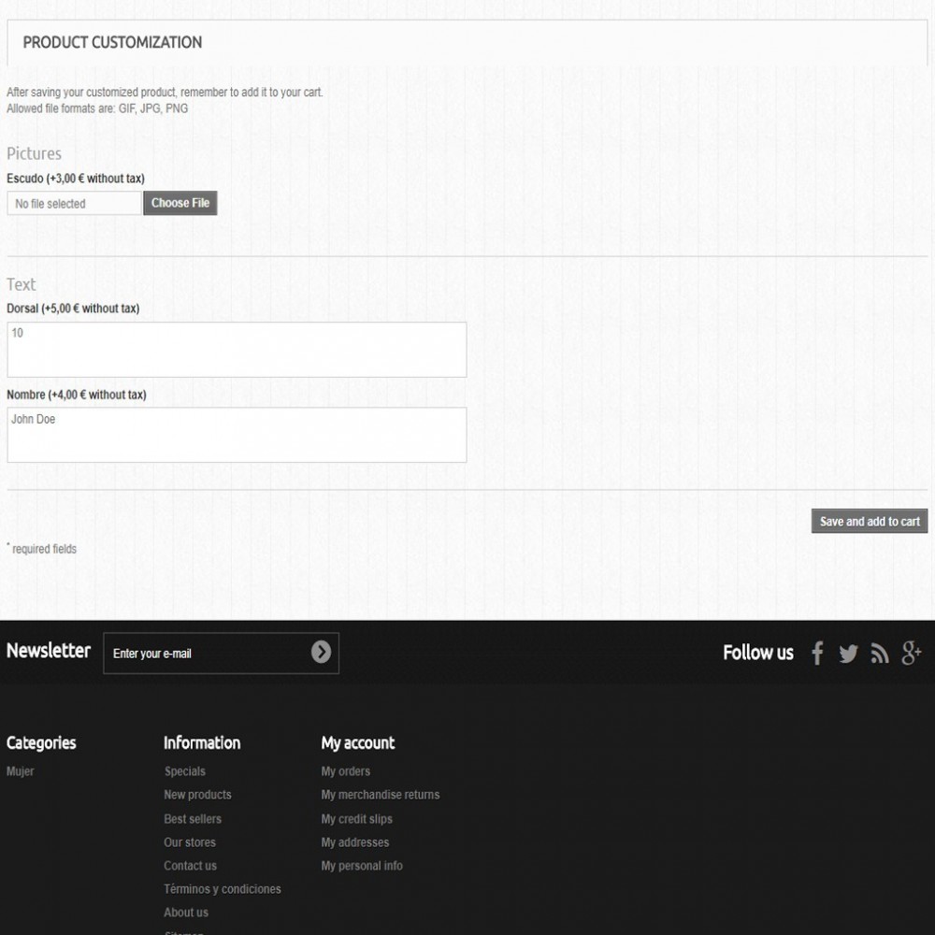Go to Contact us
The image size is (935, 935).
(x=190, y=866)
